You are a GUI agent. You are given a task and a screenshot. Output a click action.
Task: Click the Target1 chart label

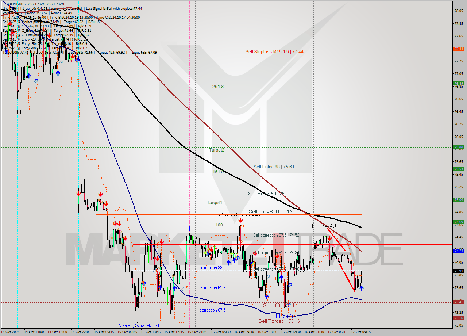(215, 202)
